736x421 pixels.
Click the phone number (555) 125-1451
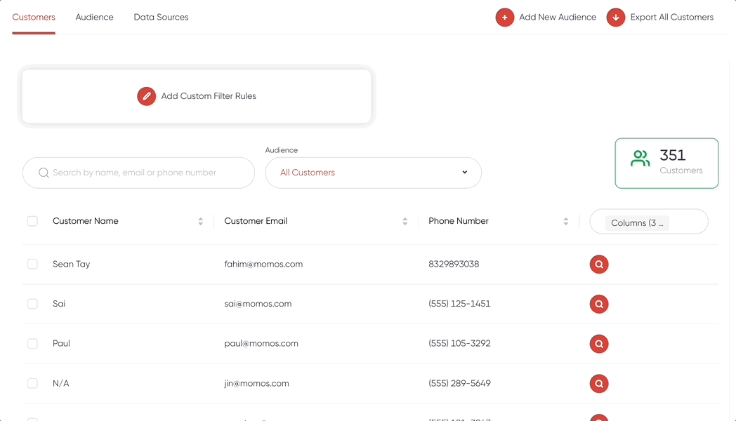[x=459, y=304]
